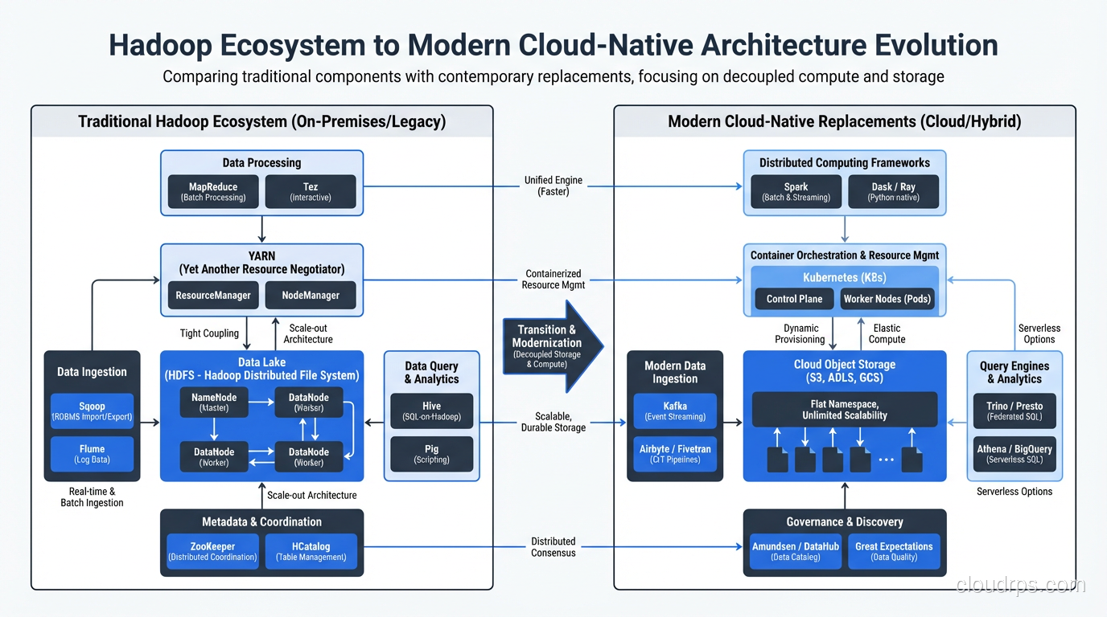Image resolution: width=1107 pixels, height=617 pixels.
Task: Enable the Dask / Ray (Python native) option
Action: click(x=894, y=191)
